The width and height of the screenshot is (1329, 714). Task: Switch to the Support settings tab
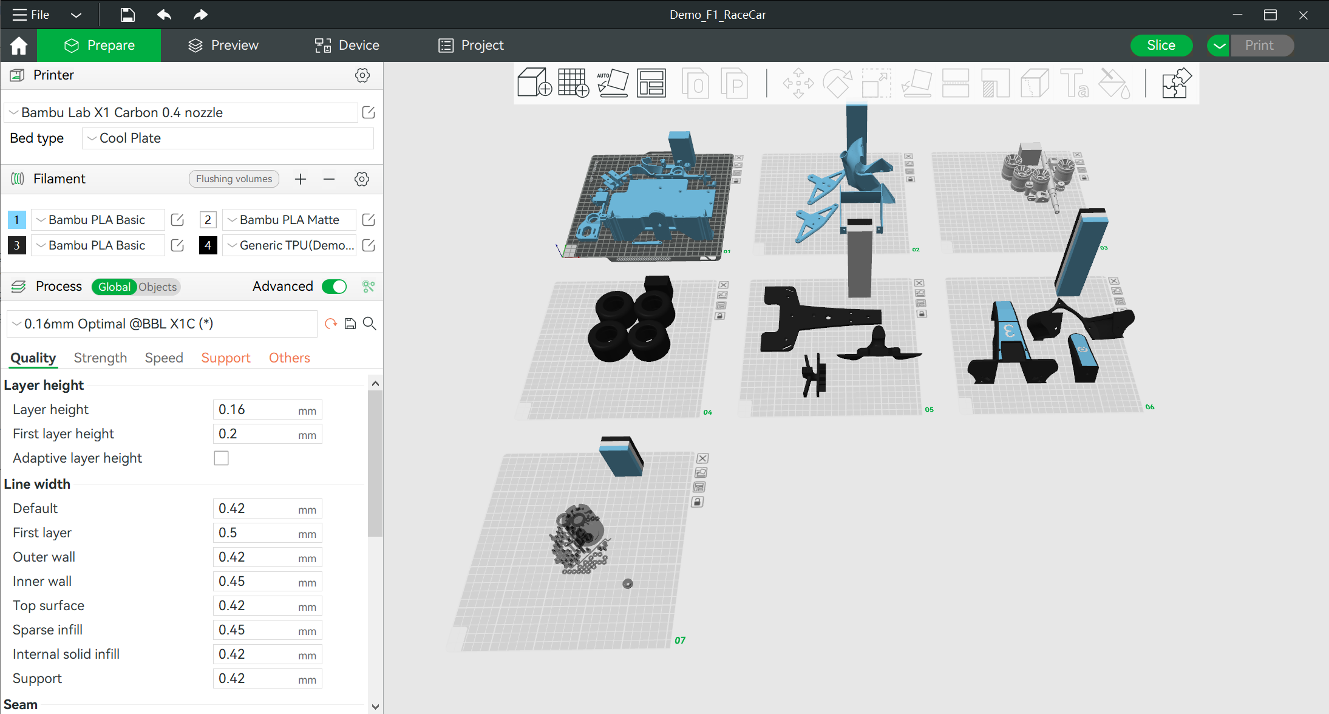[226, 358]
